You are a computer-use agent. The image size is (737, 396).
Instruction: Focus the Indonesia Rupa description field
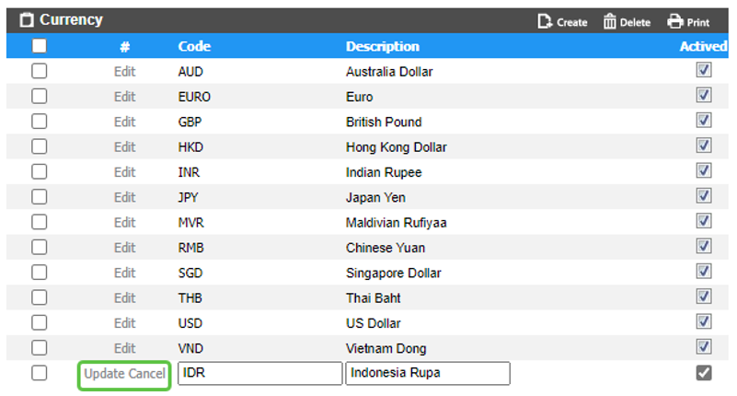[x=427, y=373]
